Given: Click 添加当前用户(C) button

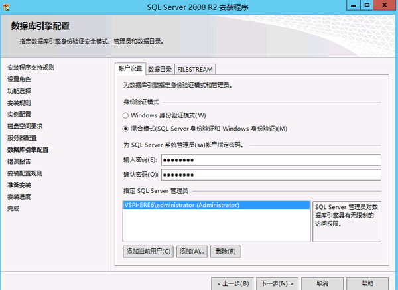Looking at the screenshot, I should [148, 252].
